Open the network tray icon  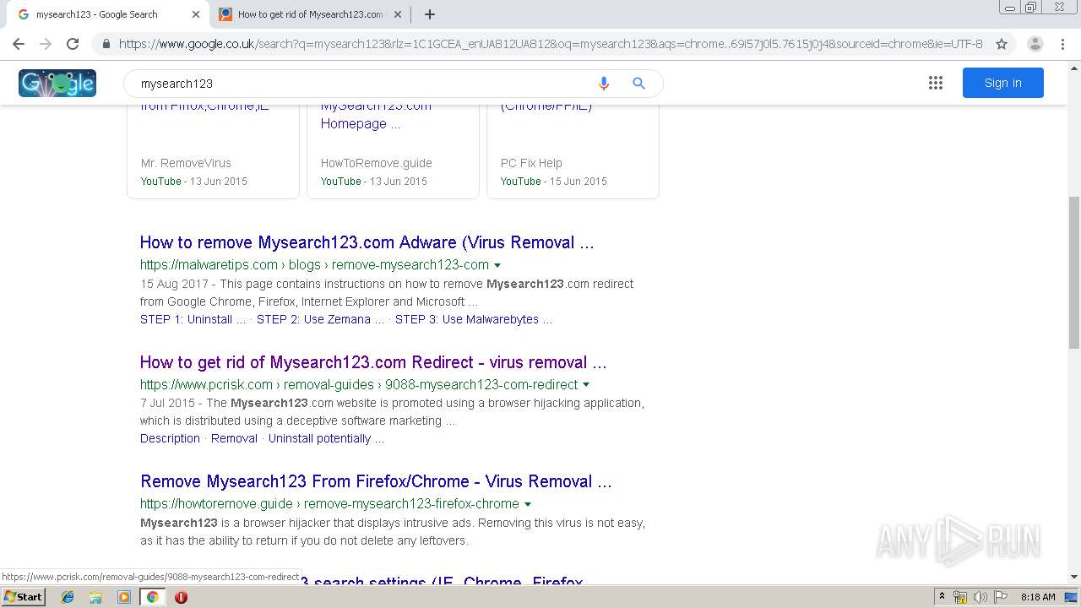tap(960, 597)
